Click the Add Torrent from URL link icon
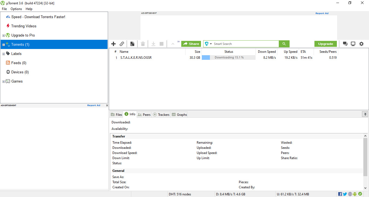This screenshot has width=369, height=197. point(122,44)
